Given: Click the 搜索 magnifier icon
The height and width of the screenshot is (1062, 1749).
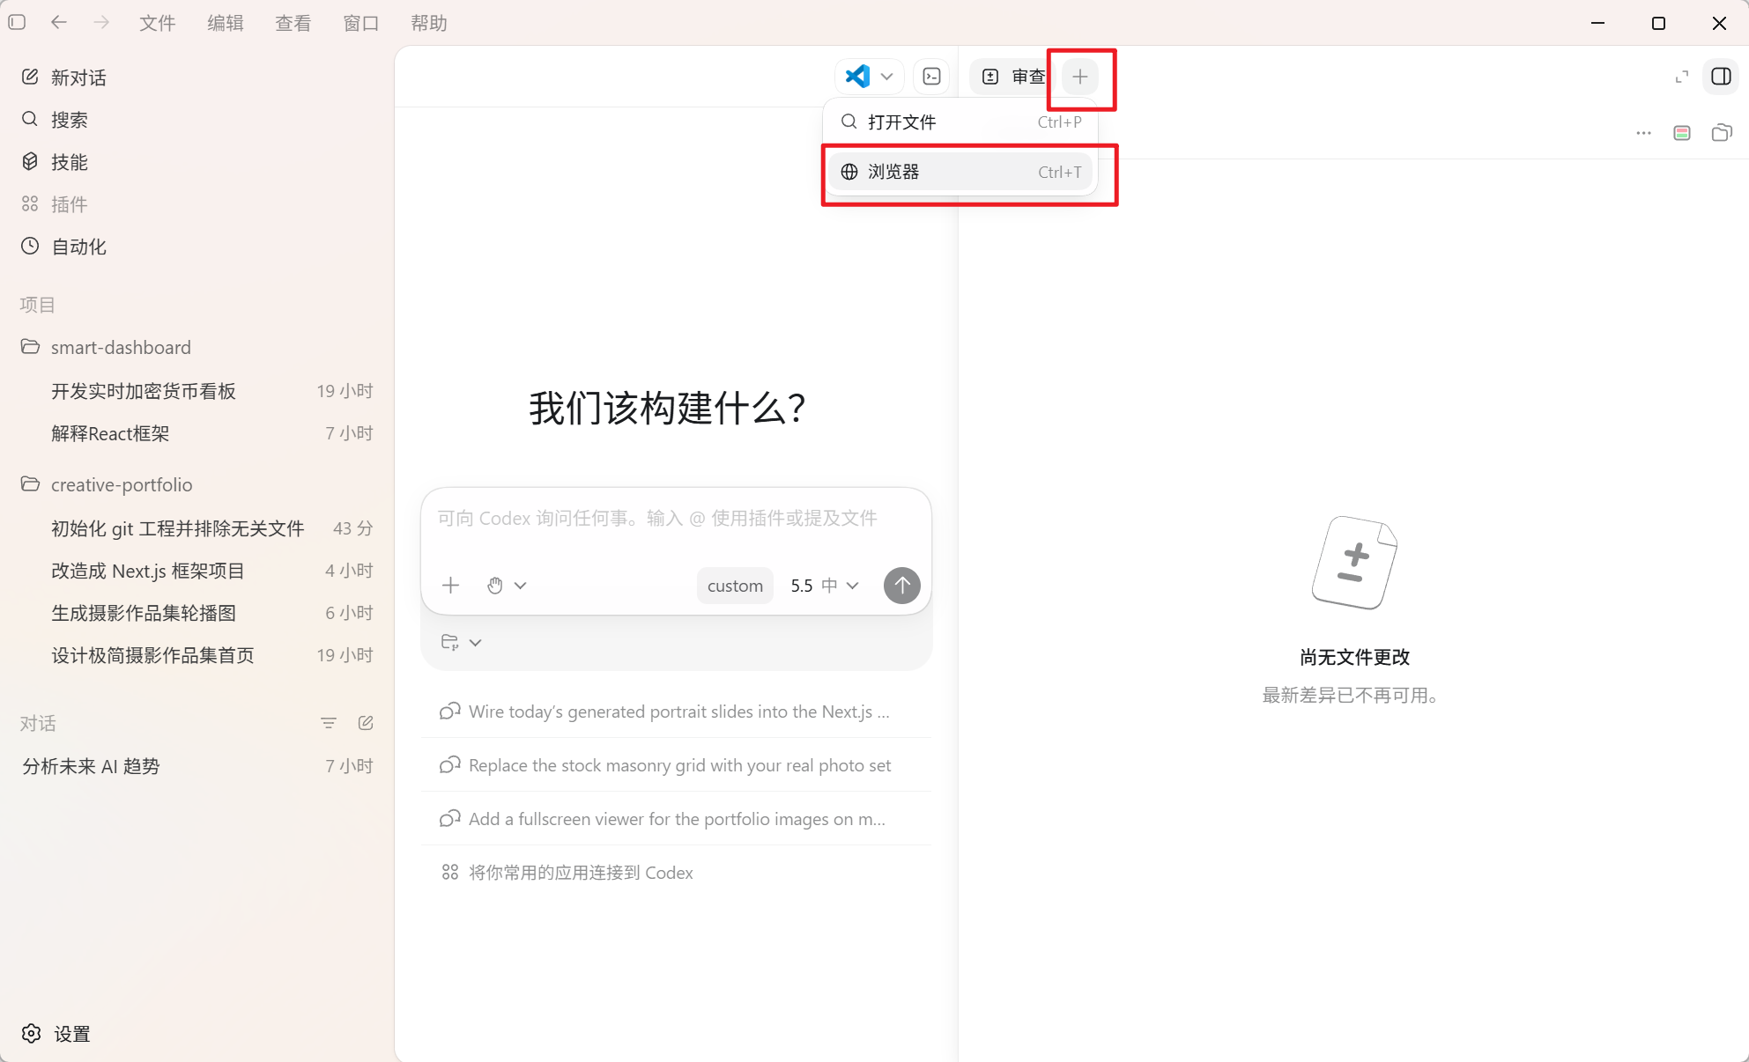Looking at the screenshot, I should pos(30,119).
